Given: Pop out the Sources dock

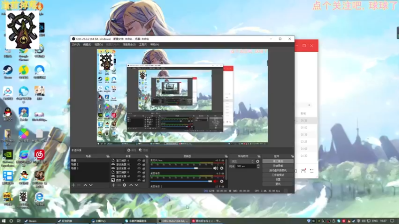Looking at the screenshot, I should tap(147, 156).
